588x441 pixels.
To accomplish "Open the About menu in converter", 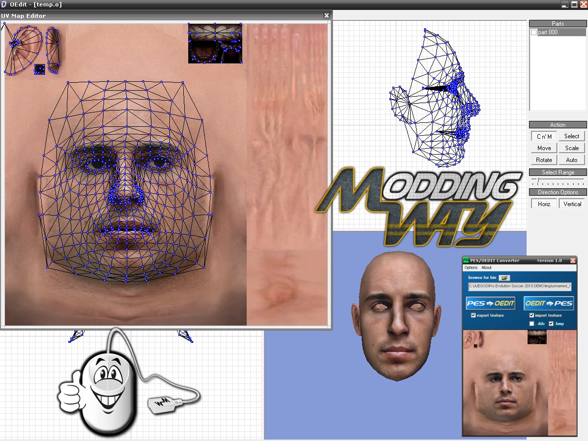I will point(486,268).
